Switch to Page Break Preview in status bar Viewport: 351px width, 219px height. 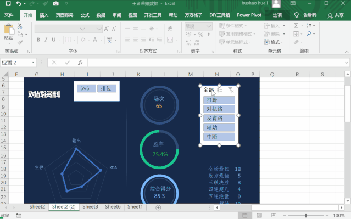[274, 215]
